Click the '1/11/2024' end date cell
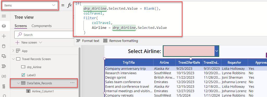 pos(212,95)
